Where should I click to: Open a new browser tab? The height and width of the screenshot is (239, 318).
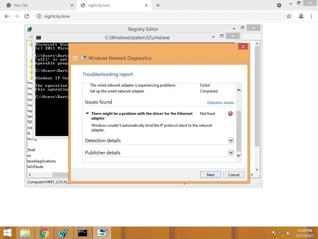[158, 6]
